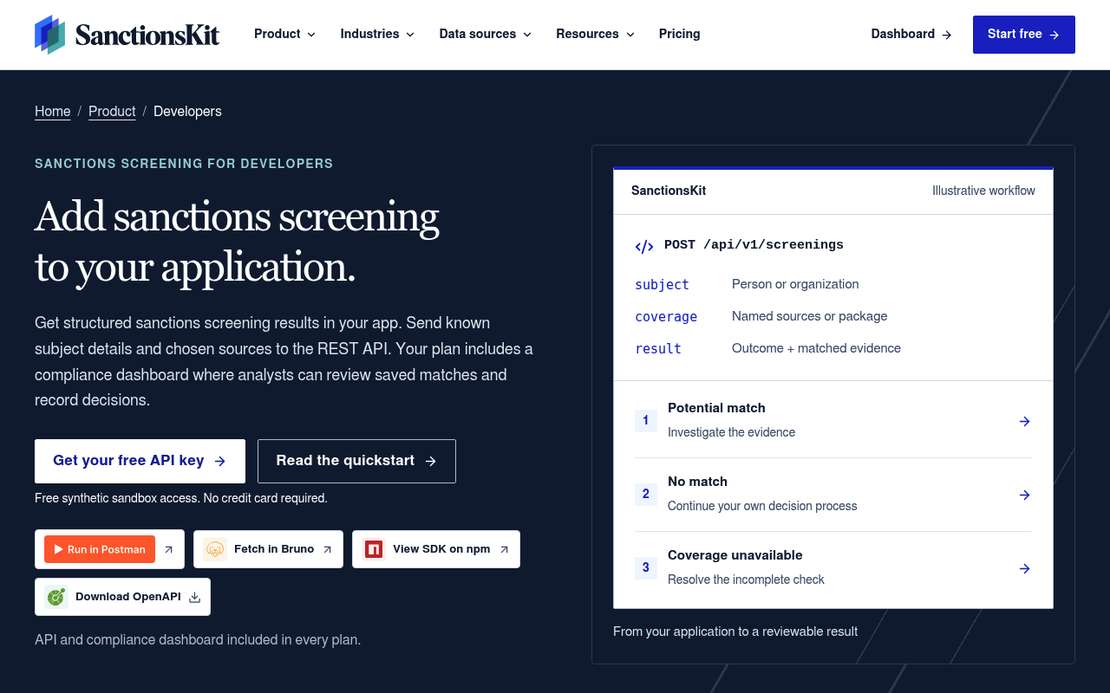Click the SanctionsKit logo icon
1110x693 pixels.
(x=49, y=35)
